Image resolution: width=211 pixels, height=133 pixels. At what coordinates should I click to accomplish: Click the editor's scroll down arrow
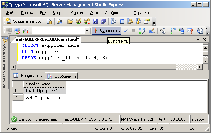(205, 61)
